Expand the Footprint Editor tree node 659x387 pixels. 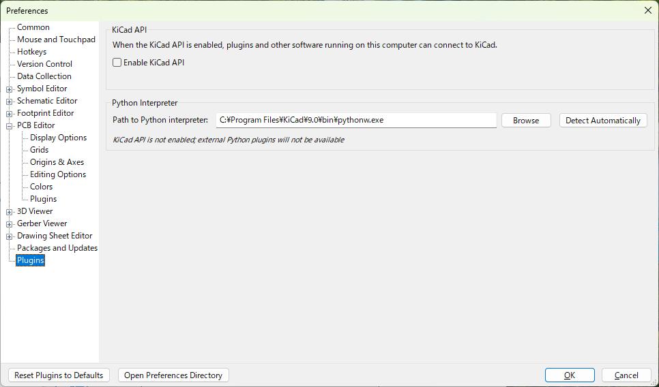click(10, 113)
